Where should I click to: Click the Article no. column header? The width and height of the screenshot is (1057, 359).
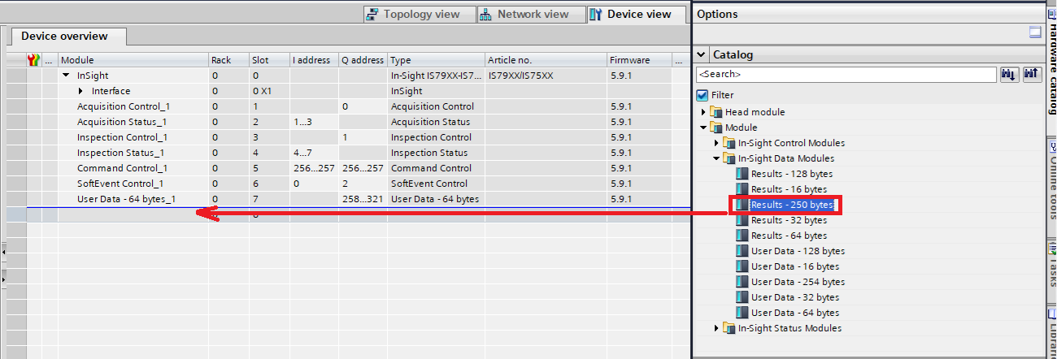[546, 60]
